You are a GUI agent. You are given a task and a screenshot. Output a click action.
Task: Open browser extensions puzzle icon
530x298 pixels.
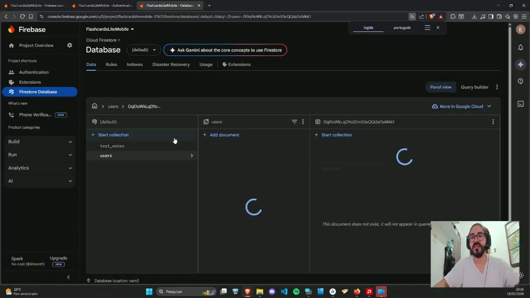(453, 17)
